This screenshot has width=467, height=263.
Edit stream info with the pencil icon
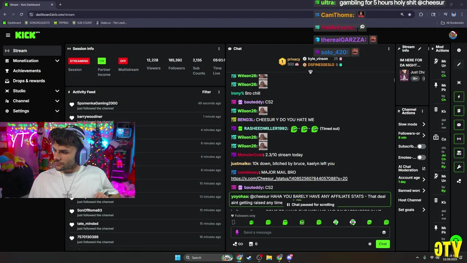(x=420, y=49)
